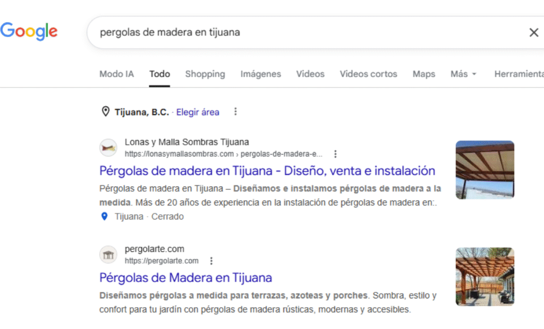Screen dimensions: 544x329
Task: Click the Tijuana, B.C. location text
Action: click(142, 112)
